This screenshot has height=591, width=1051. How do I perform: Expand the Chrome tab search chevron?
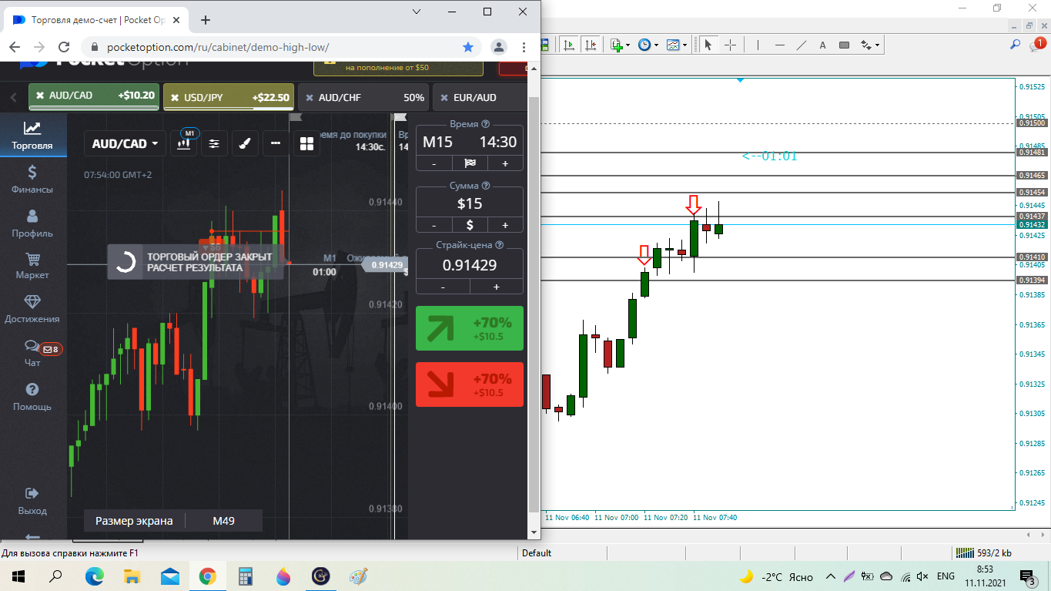417,12
